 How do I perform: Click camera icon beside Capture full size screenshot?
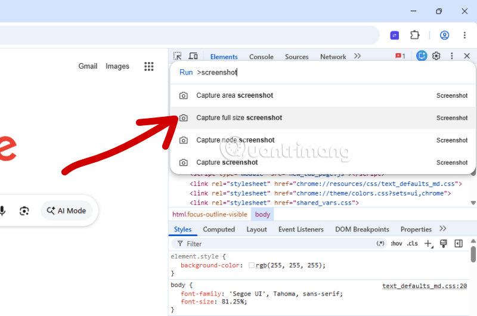pos(184,117)
